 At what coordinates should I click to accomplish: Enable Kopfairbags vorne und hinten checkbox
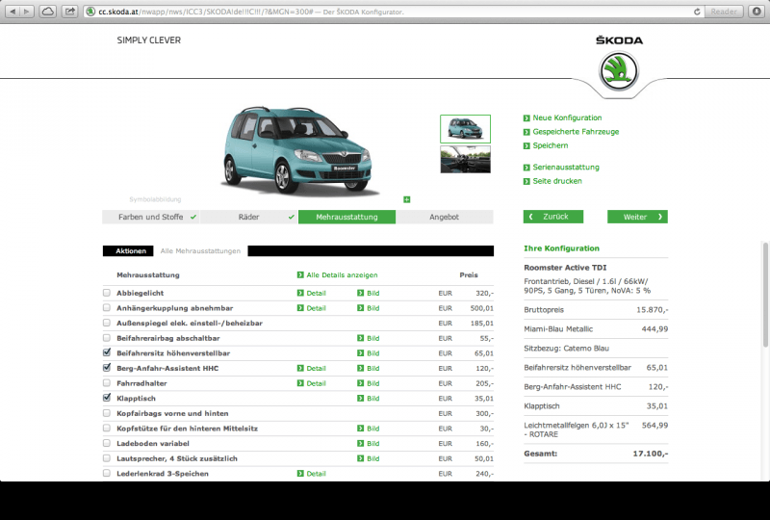tap(107, 413)
